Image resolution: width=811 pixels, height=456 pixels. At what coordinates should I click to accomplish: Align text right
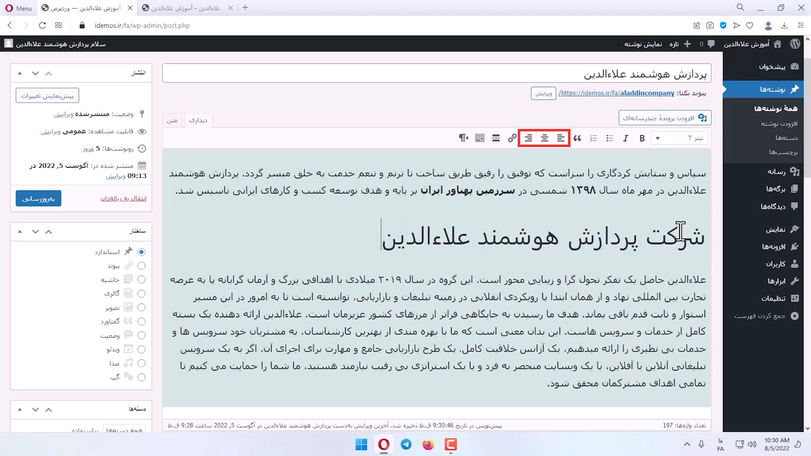[528, 138]
